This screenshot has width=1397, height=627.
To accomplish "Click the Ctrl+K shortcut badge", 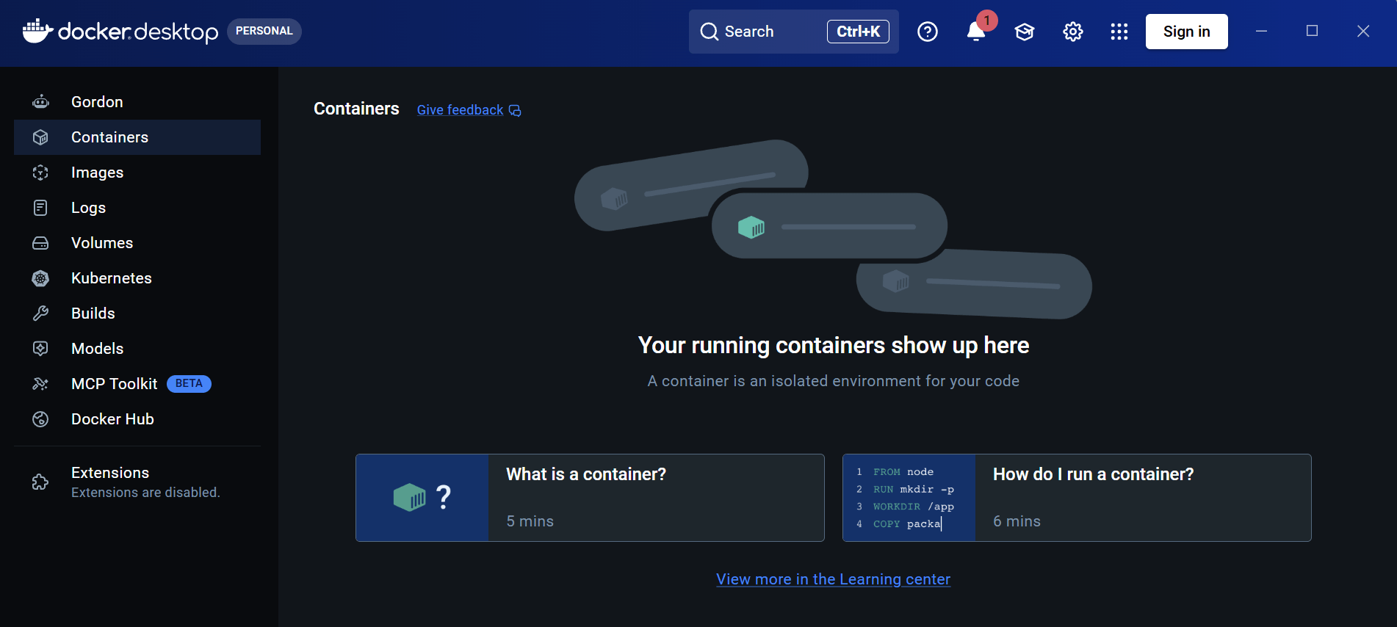I will [x=858, y=32].
